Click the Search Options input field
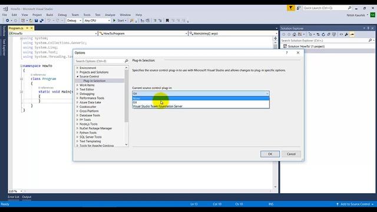377x212 pixels. click(x=100, y=61)
